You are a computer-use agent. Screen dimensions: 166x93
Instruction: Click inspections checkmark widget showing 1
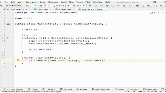coord(153,13)
